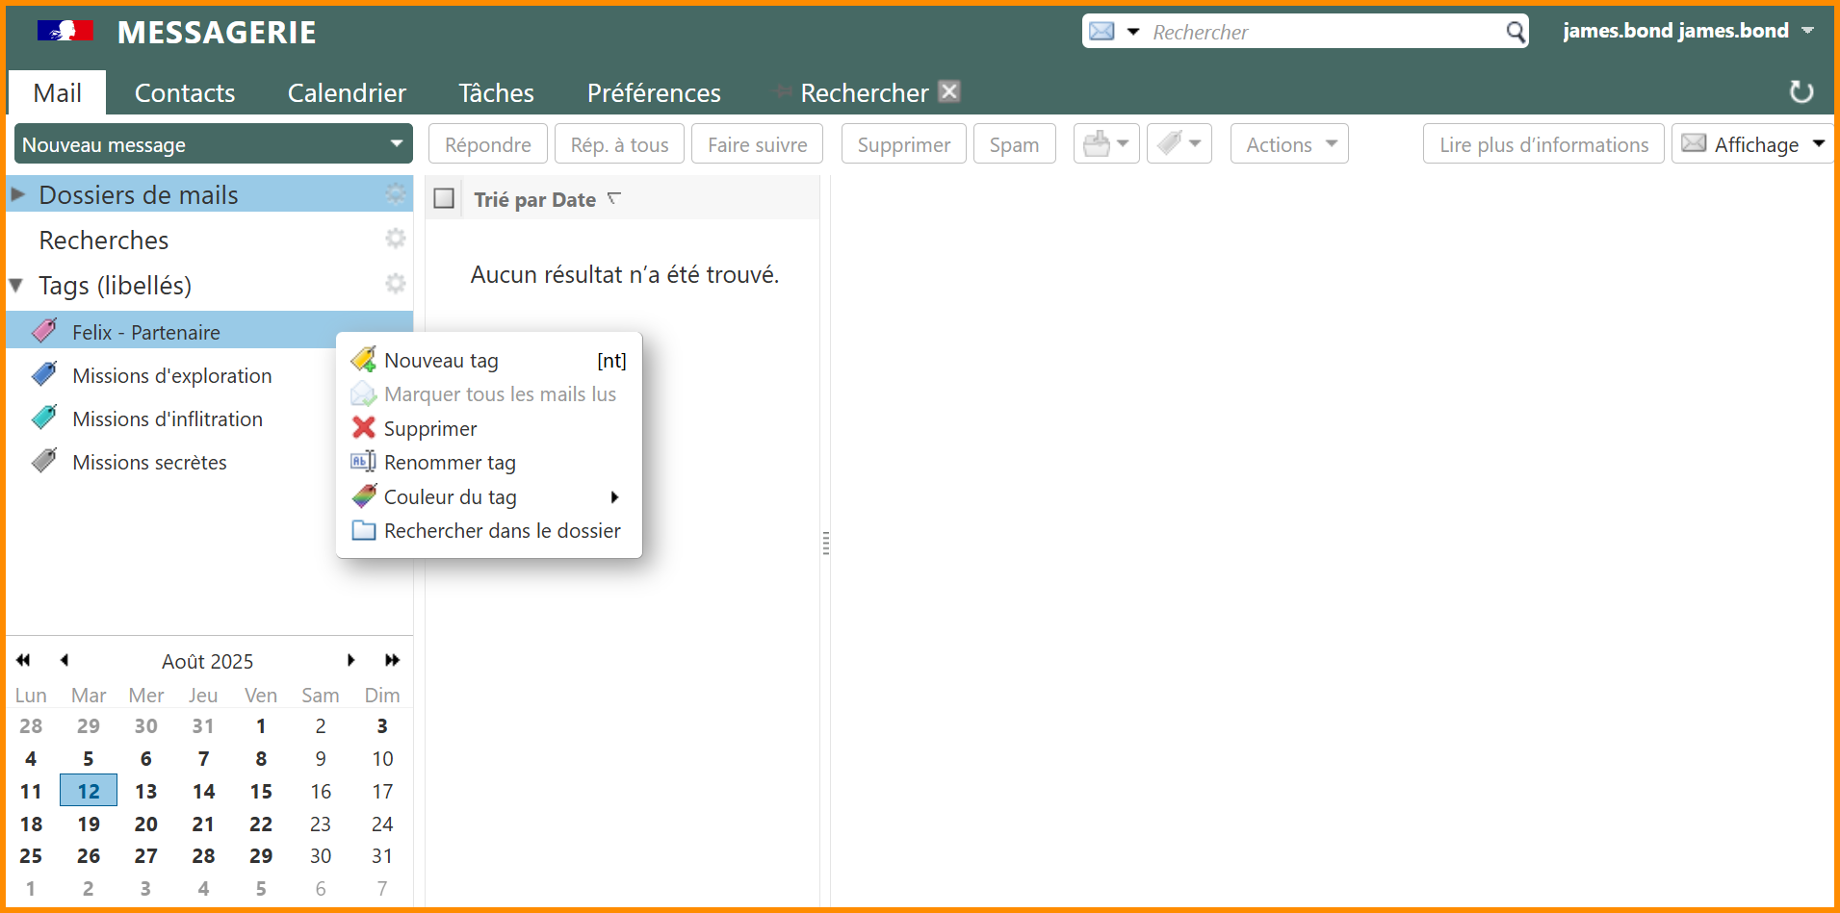The image size is (1840, 913).
Task: Click the teal Missions d'infiltration tag icon
Action: [44, 418]
